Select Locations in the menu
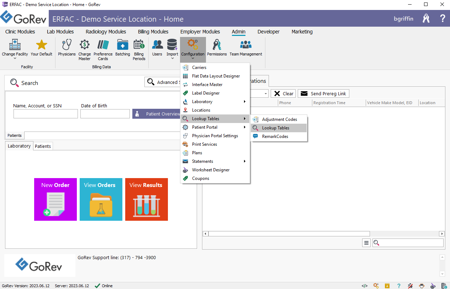450x289 pixels. pos(215,110)
